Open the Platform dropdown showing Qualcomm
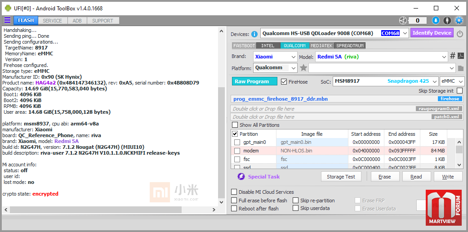The width and height of the screenshot is (468, 232). [275, 68]
